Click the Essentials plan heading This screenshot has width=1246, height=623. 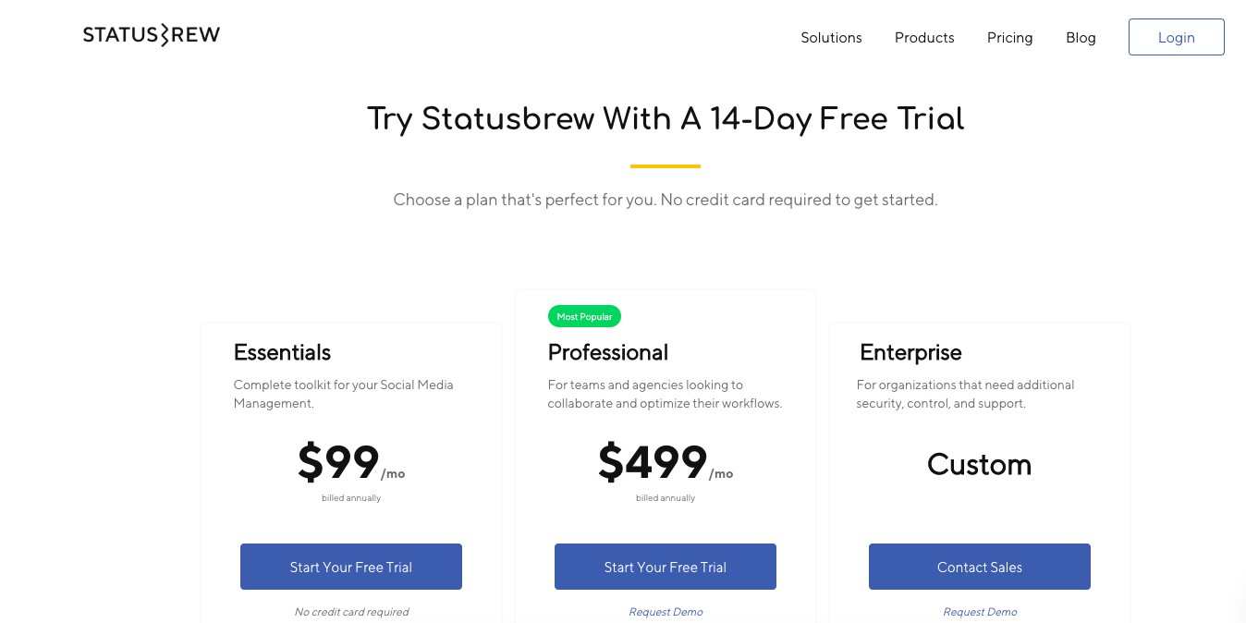coord(282,353)
